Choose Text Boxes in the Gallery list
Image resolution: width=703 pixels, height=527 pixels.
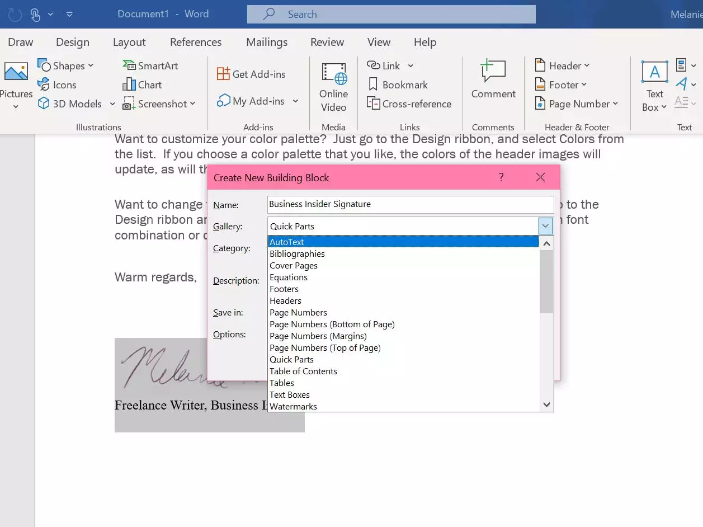(x=290, y=395)
